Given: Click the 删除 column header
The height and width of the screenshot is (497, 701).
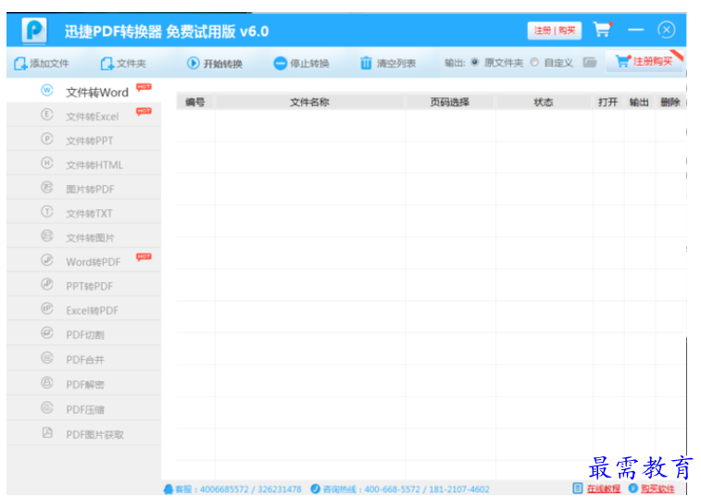Looking at the screenshot, I should pos(670,102).
